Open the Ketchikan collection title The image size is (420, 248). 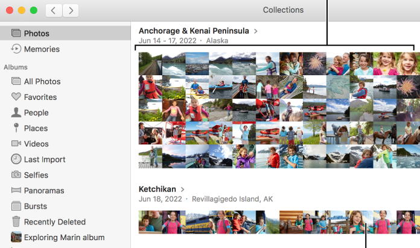(157, 189)
